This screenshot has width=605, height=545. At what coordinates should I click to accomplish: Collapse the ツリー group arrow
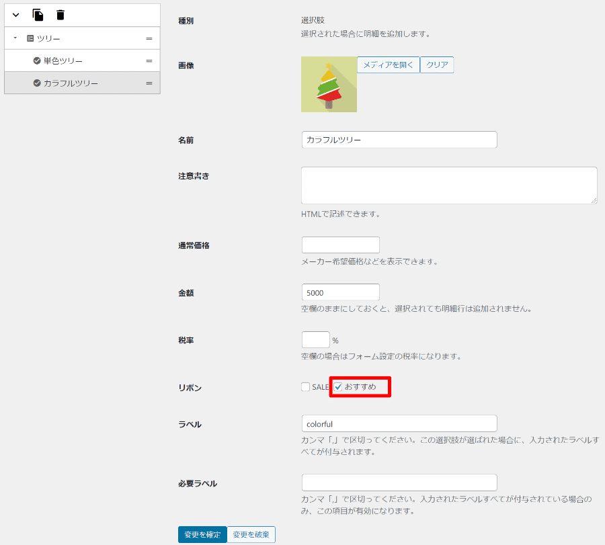coord(15,38)
